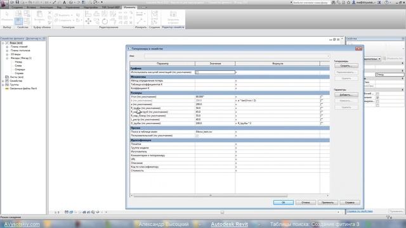Toggle lock checkbox for D_трубы row
Screen dimensions: 406x228
[x=322, y=123]
